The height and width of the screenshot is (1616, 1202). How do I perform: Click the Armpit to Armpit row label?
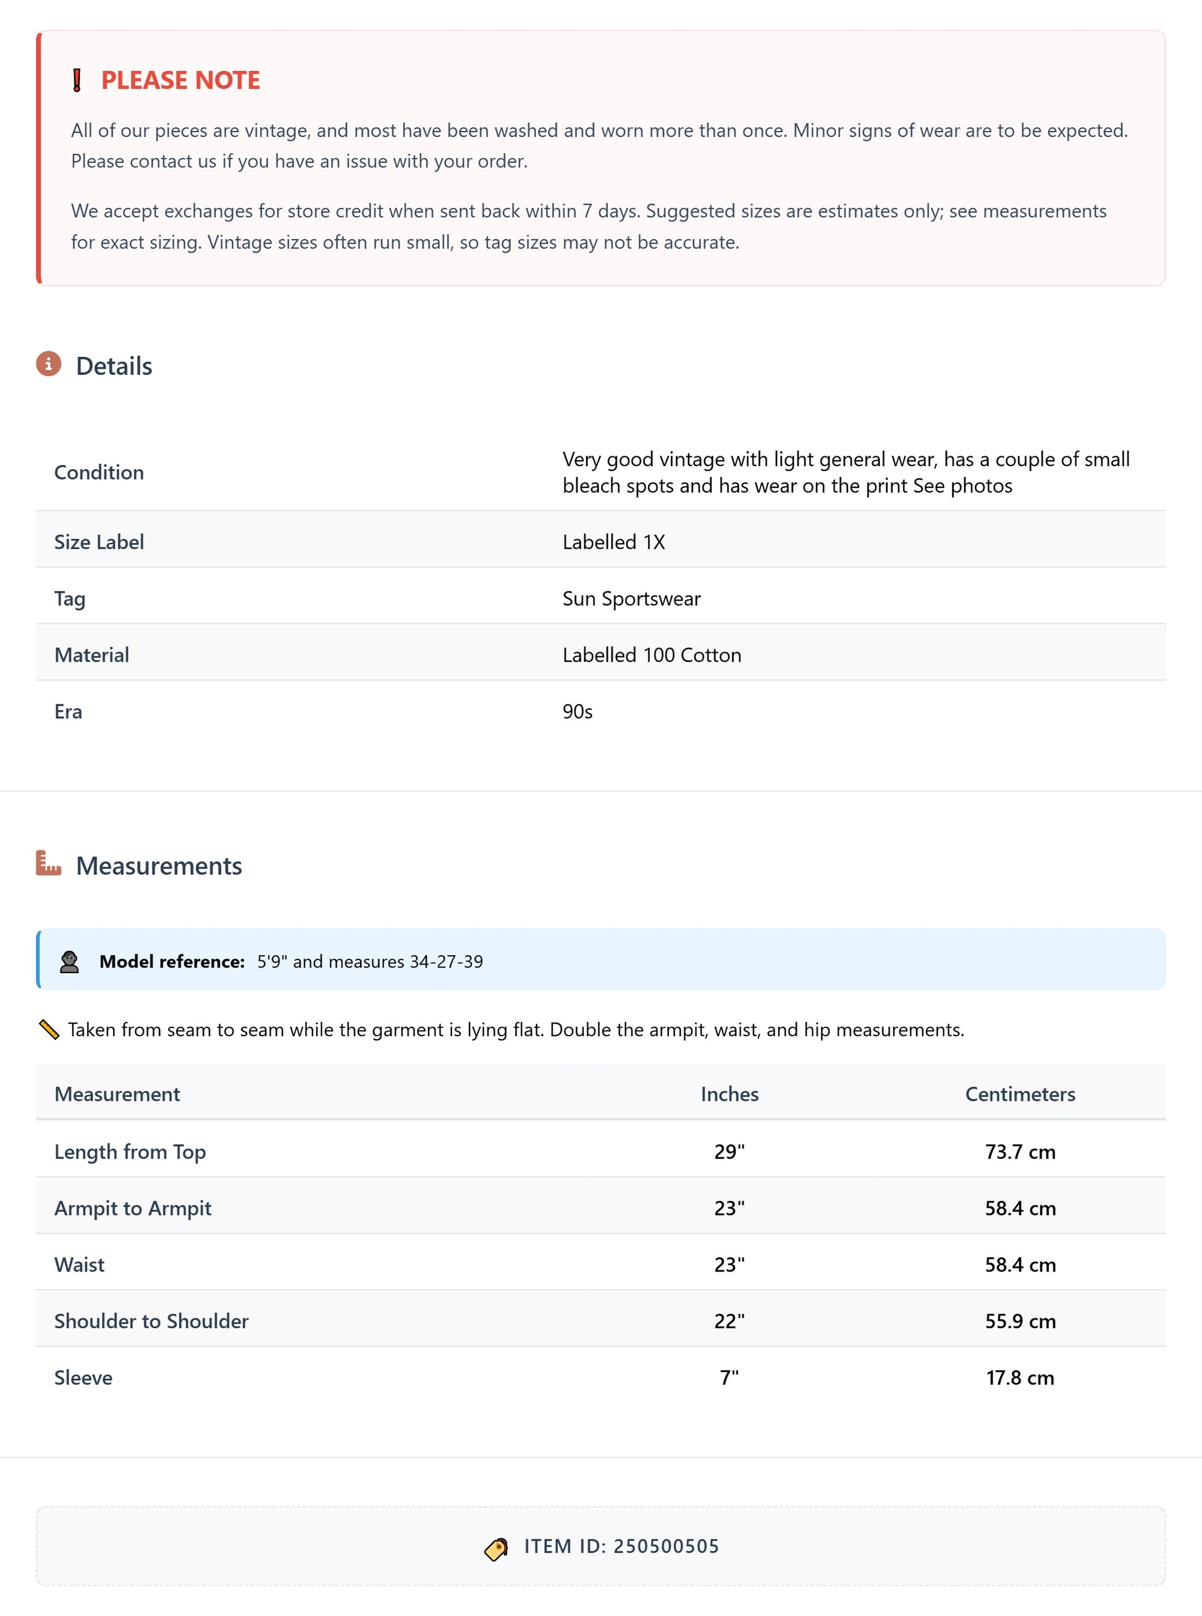[x=132, y=1208]
